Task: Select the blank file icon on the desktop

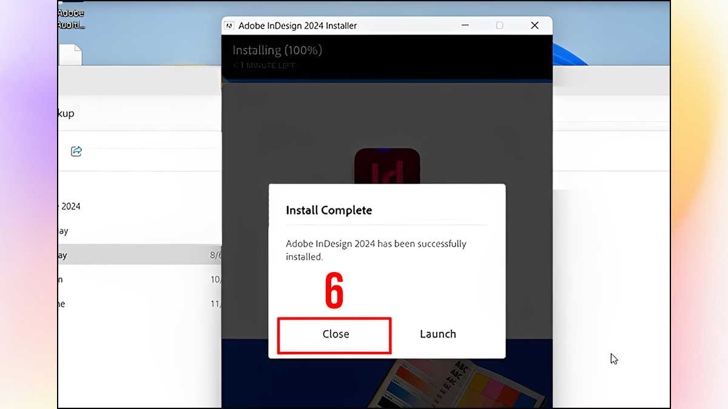Action: tap(69, 54)
